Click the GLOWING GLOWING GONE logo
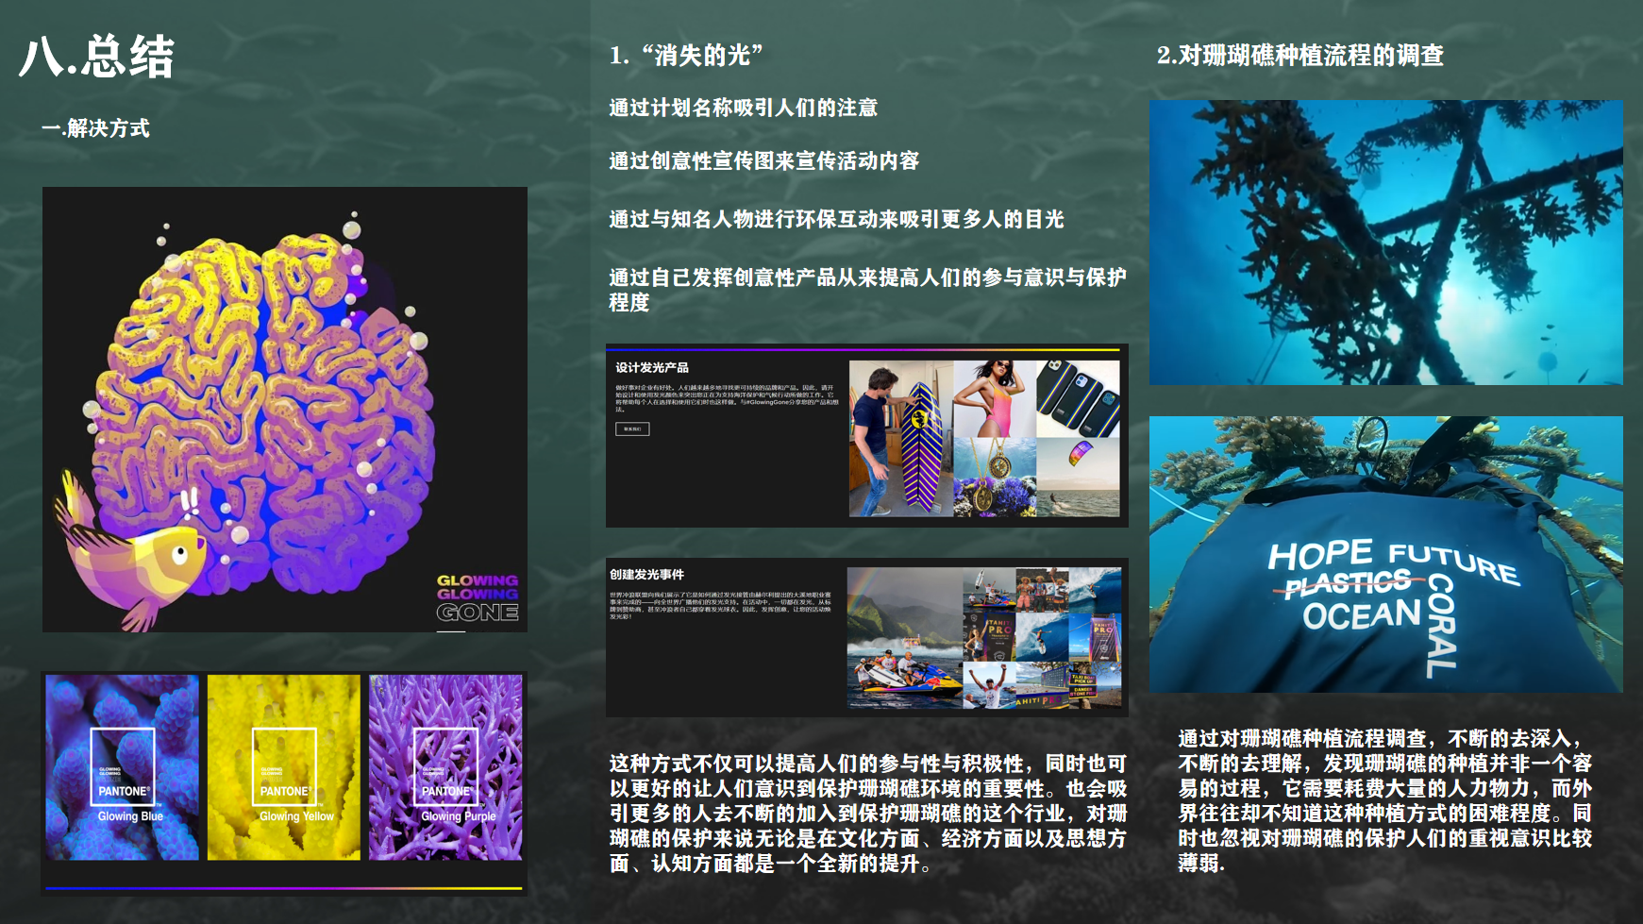This screenshot has height=924, width=1643. coord(478,596)
